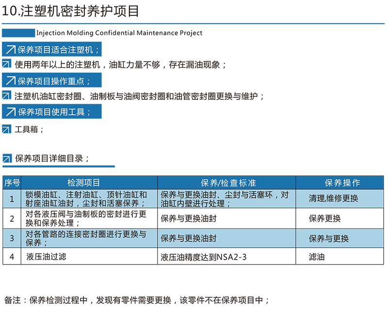
Task: Click the arrow icon beside 使用两年以上的注塑机
Action: 6,64
